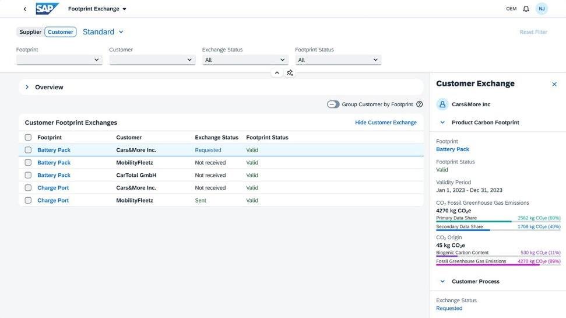Pin the filter bar header

pyautogui.click(x=290, y=73)
